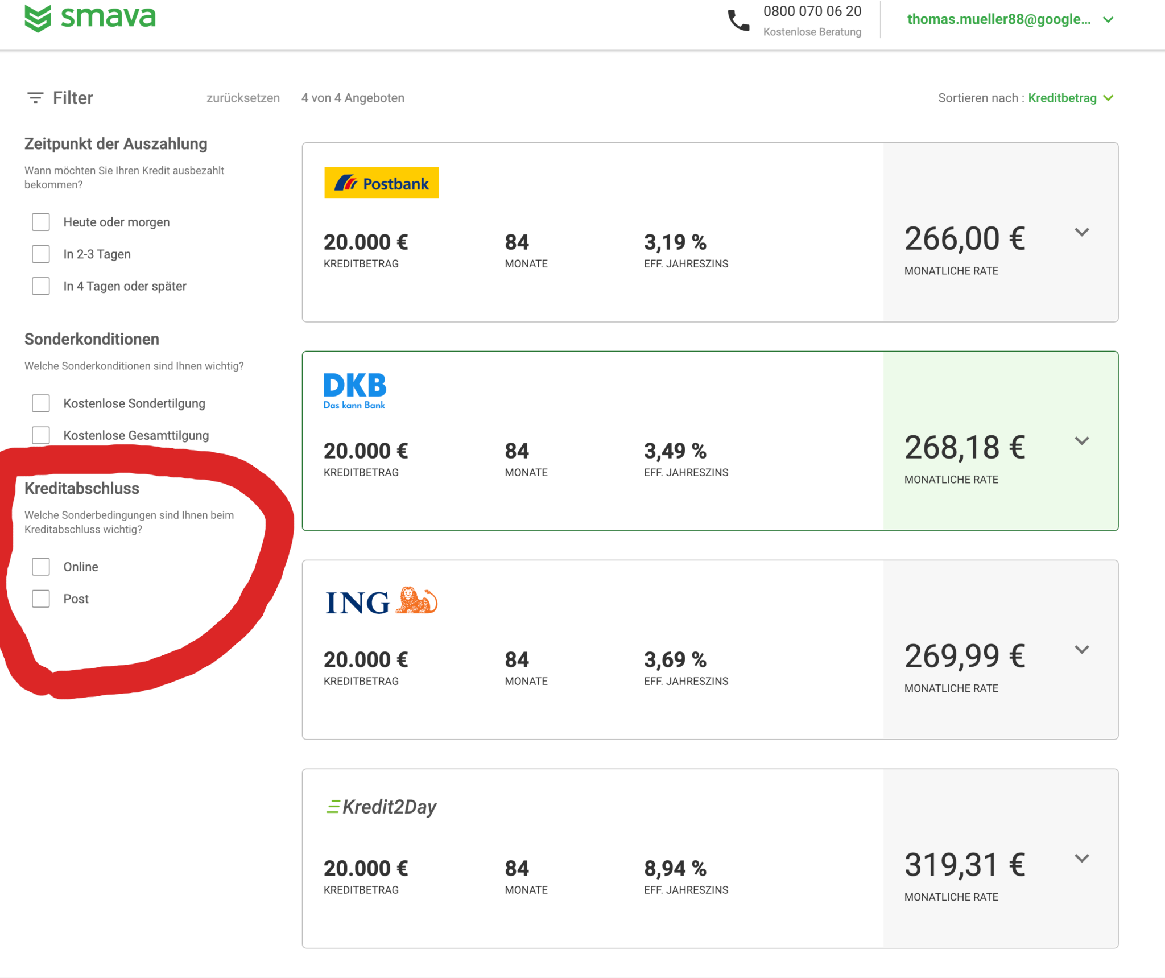
Task: Click the 3,69 % interest rate
Action: (675, 660)
